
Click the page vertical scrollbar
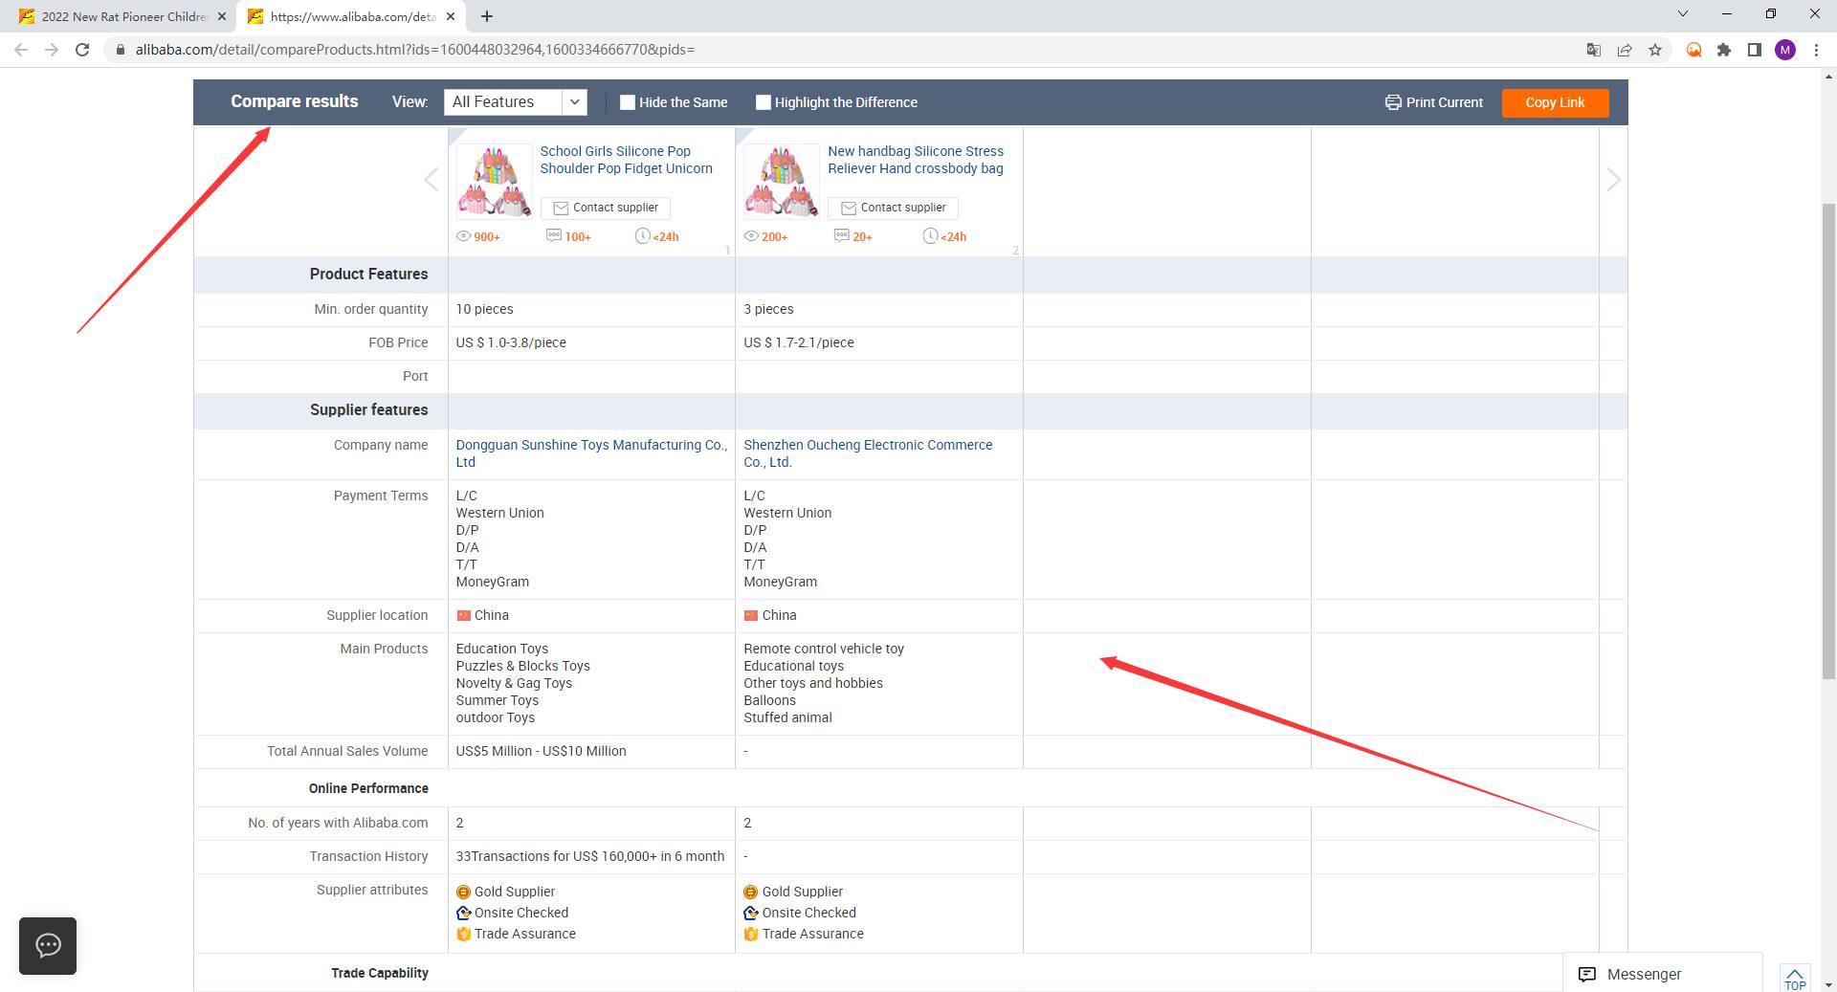pos(1827,440)
